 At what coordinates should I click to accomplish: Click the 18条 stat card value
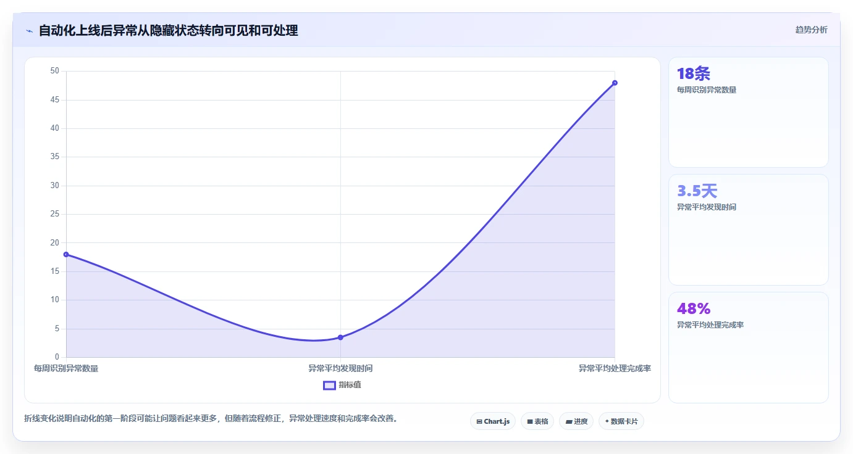point(694,74)
